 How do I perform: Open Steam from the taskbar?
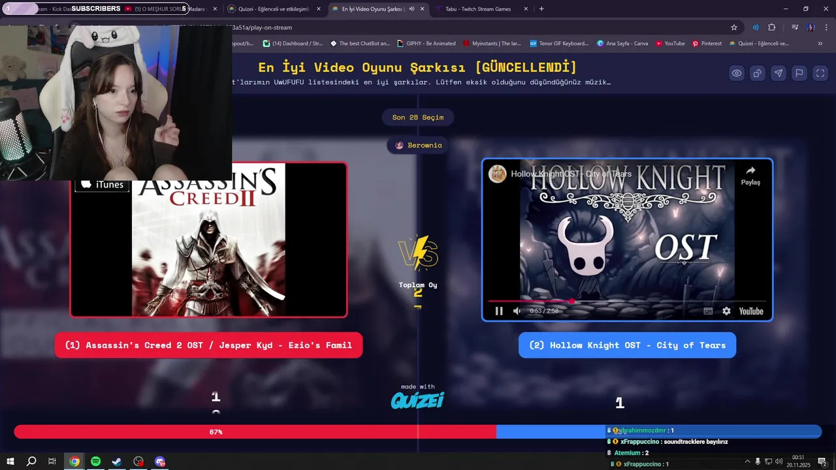[117, 462]
